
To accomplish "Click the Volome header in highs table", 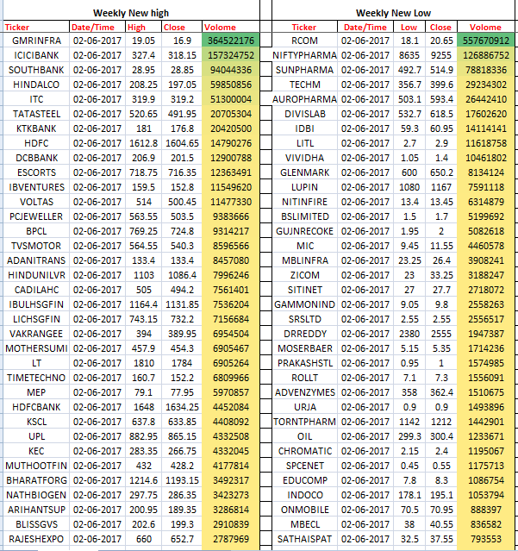I will pyautogui.click(x=231, y=27).
